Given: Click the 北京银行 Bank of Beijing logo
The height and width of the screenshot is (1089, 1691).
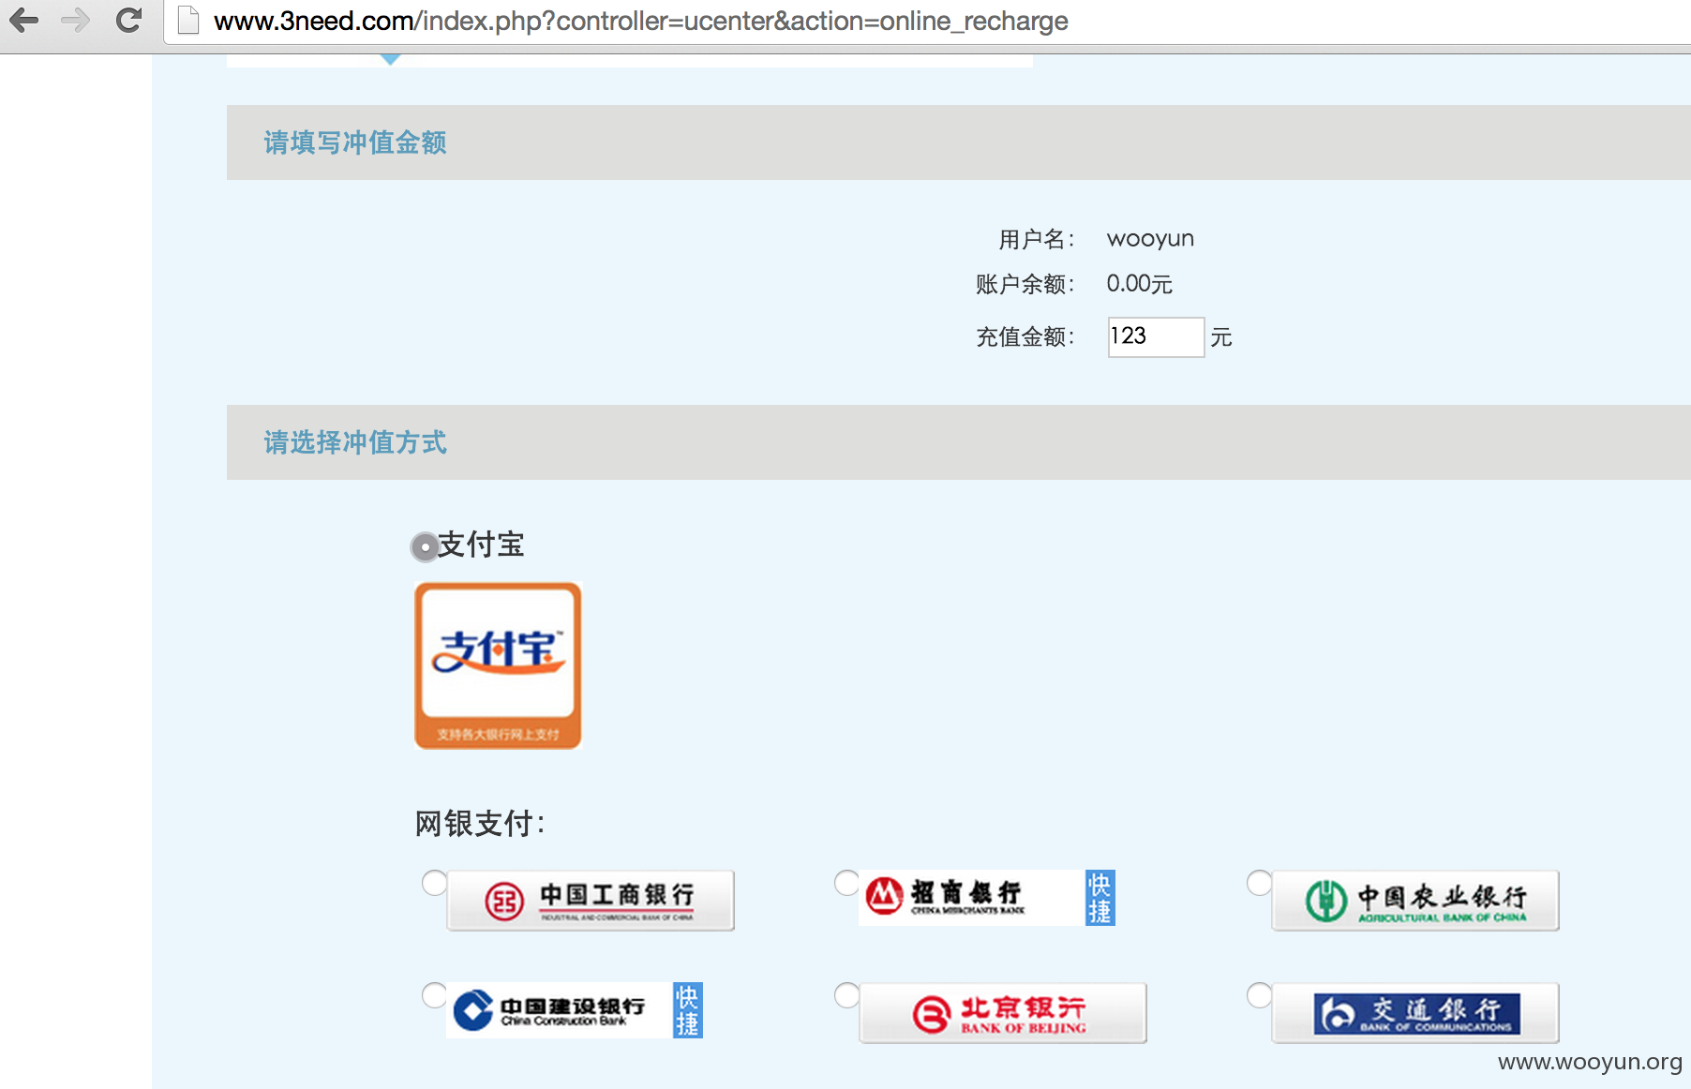Looking at the screenshot, I should 1003,1012.
